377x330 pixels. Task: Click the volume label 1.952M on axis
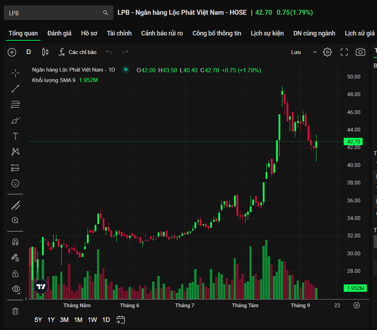[355, 288]
